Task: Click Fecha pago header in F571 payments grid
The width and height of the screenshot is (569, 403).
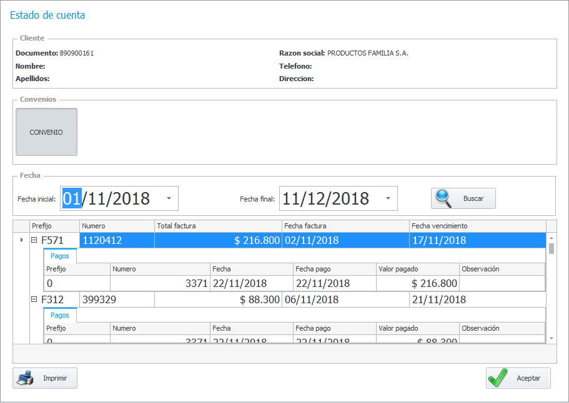Action: click(x=335, y=269)
